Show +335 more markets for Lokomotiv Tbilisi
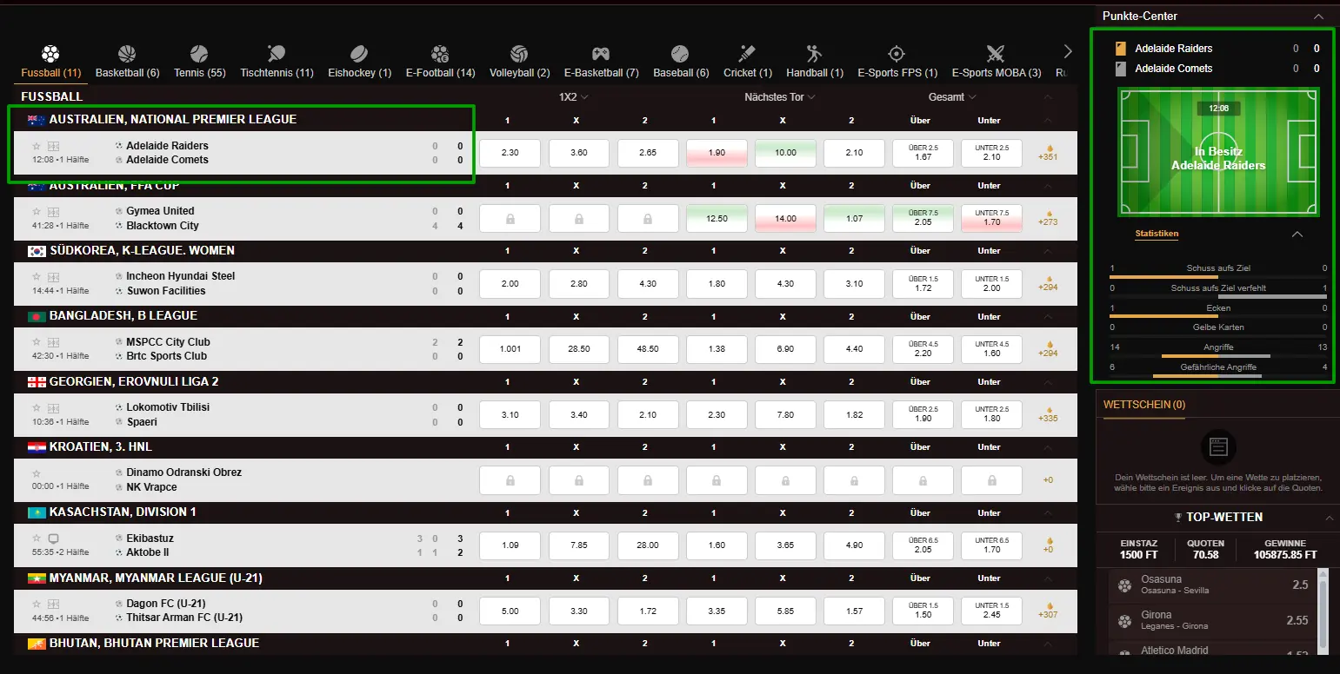Screen dimensions: 1340x674 pos(1048,414)
